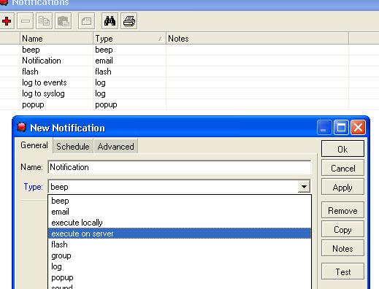379x289 pixels.
Task: Click the Notes button in dialog
Action: coord(342,248)
